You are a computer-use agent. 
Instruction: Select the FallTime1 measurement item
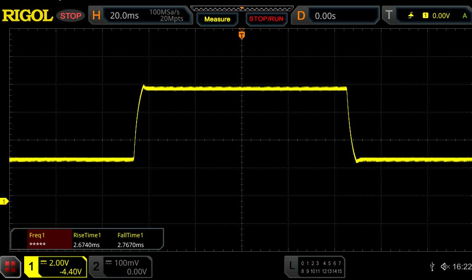[131, 235]
